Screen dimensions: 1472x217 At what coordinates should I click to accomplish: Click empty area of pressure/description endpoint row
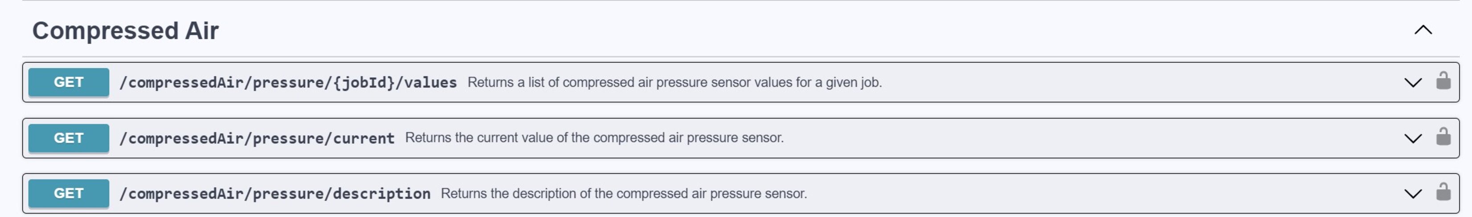point(1086,193)
